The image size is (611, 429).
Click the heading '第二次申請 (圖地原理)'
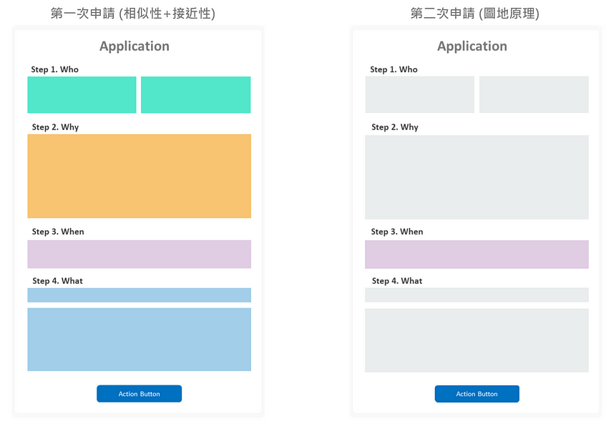[x=475, y=14]
